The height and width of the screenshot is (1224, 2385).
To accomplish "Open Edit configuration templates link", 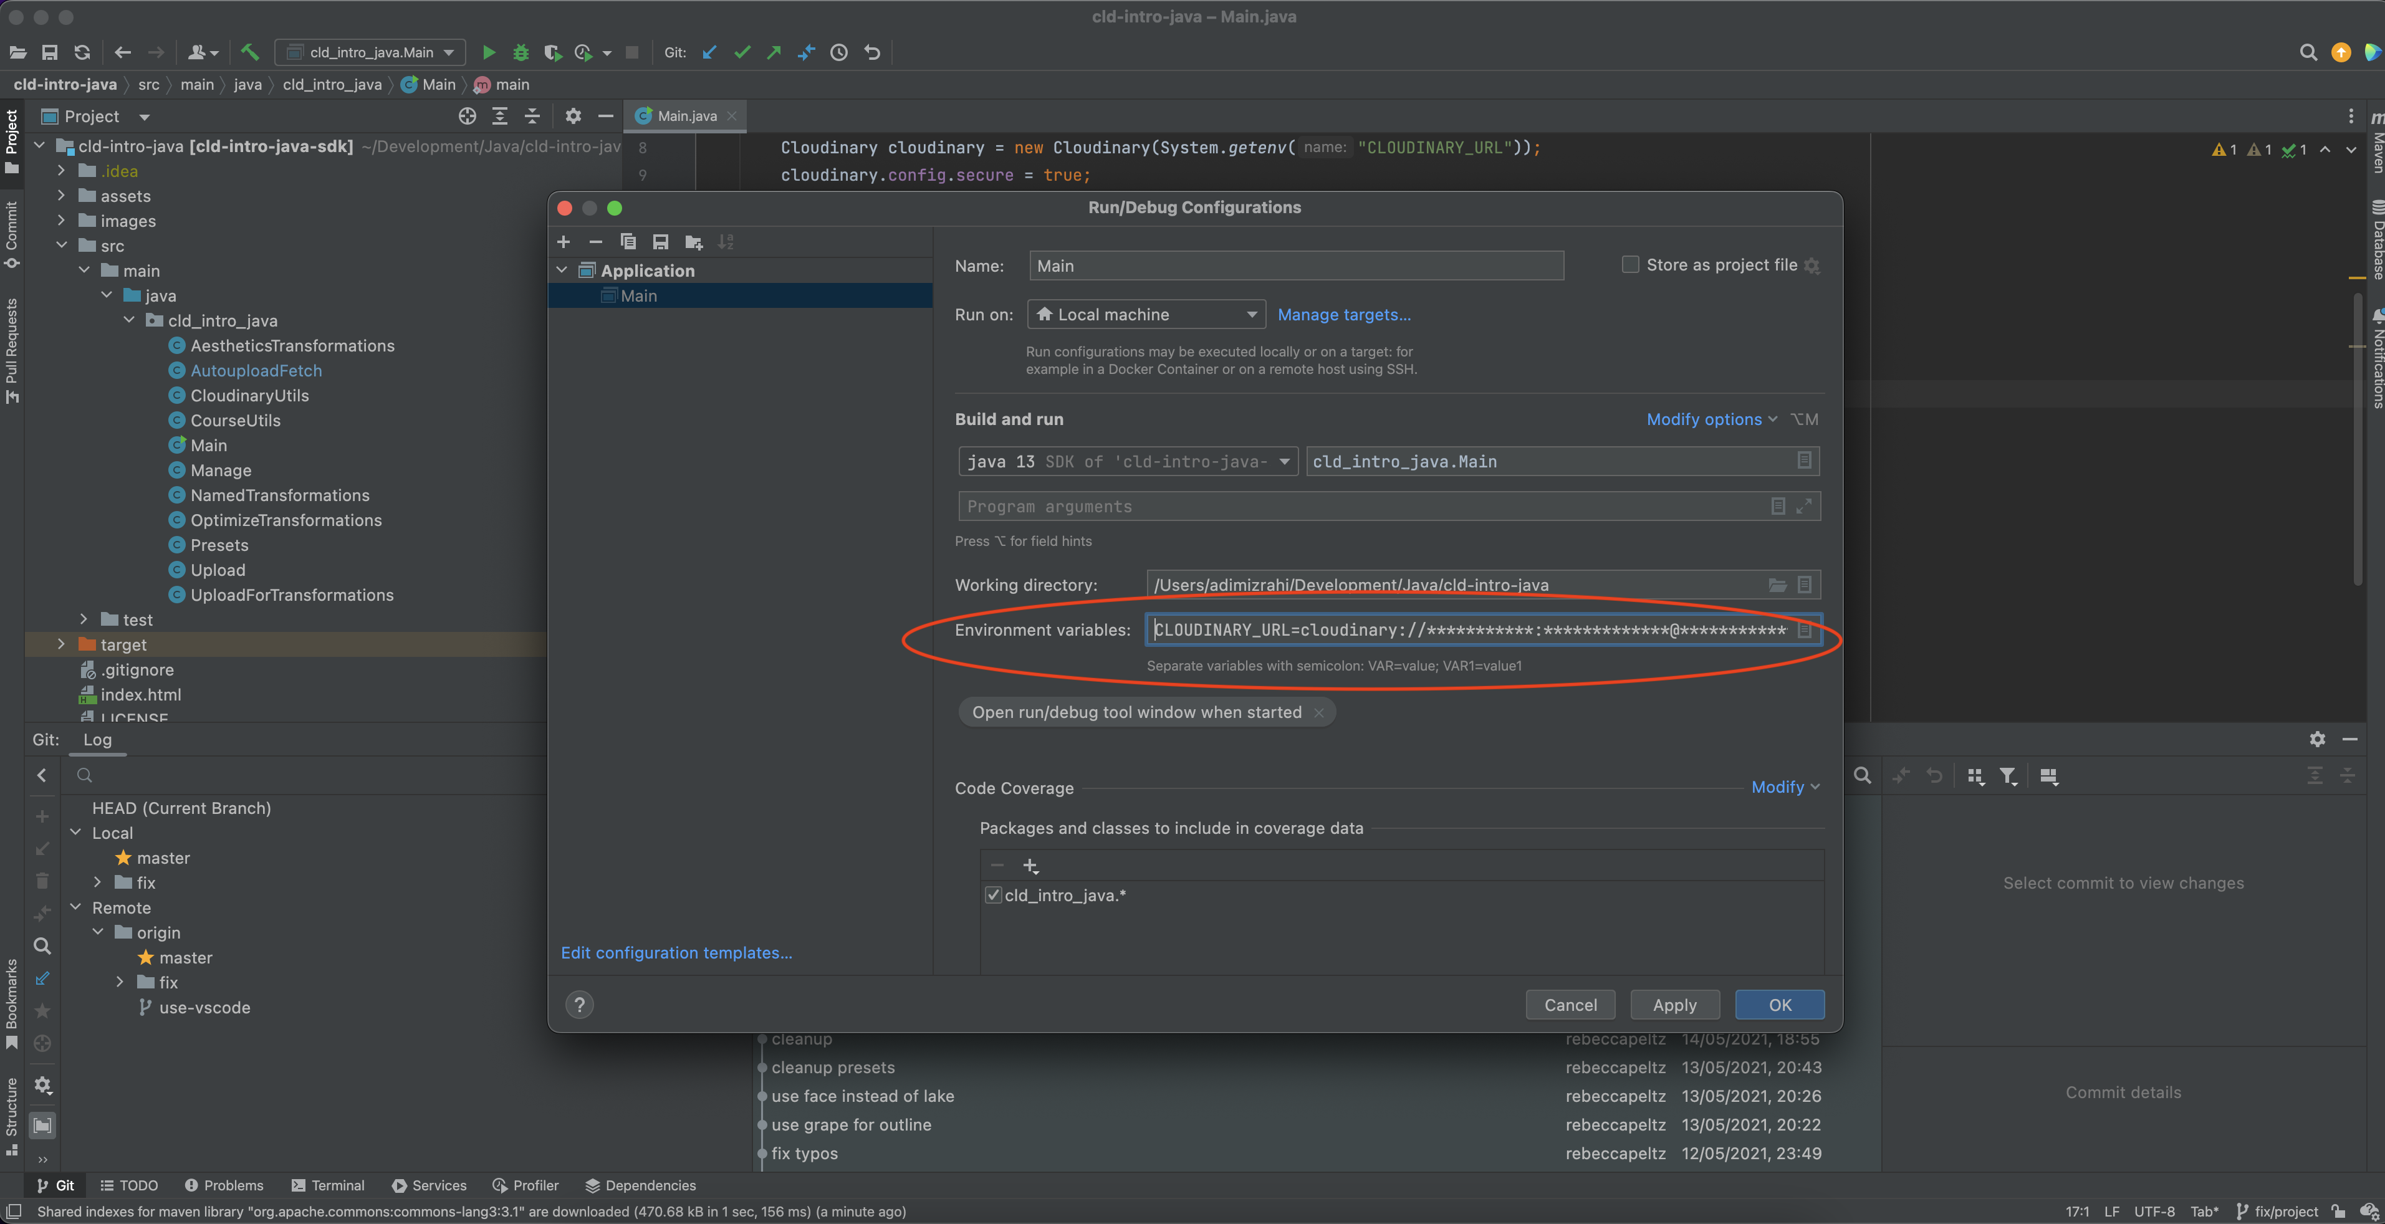I will (676, 953).
